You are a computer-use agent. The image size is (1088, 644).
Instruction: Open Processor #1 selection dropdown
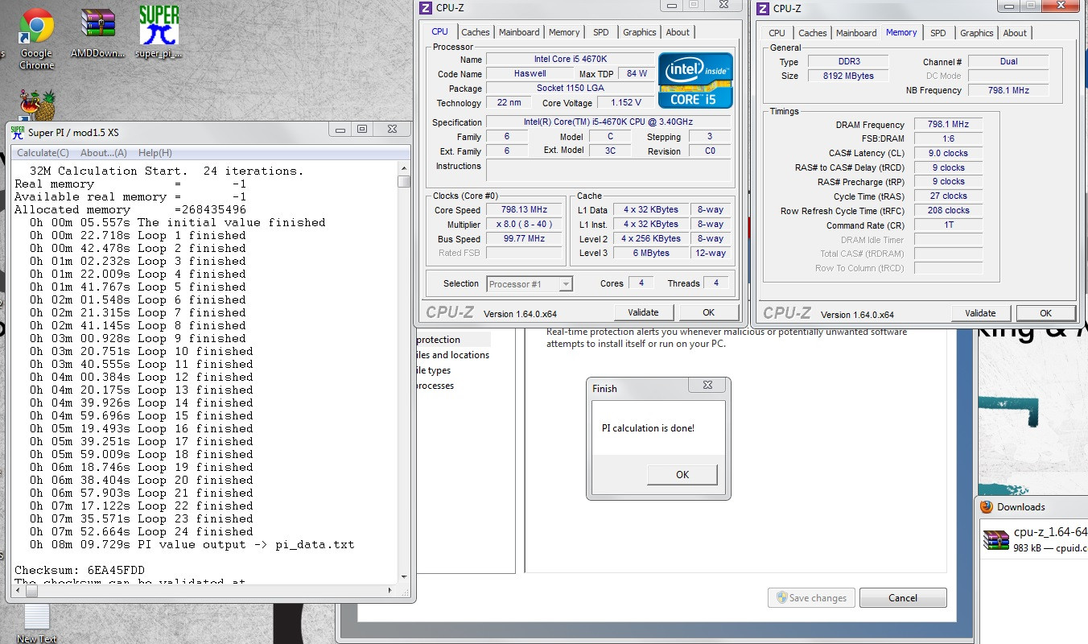[x=530, y=283]
